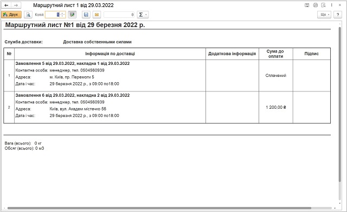Select the 'Служба доставки:' label
Image resolution: width=347 pixels, height=212 pixels.
click(x=24, y=42)
